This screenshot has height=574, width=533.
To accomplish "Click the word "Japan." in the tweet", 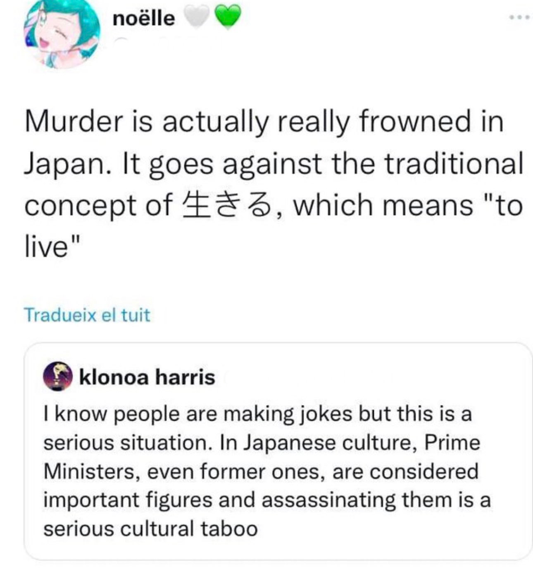I will [67, 164].
